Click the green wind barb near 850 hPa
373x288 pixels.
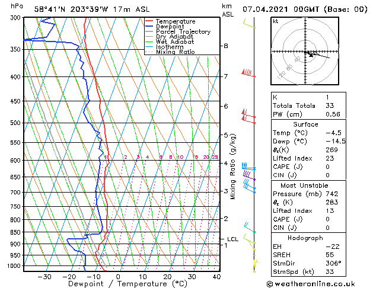pyautogui.click(x=249, y=227)
